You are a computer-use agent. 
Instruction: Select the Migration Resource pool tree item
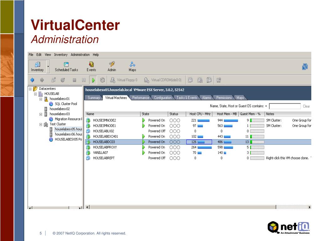click(x=68, y=119)
